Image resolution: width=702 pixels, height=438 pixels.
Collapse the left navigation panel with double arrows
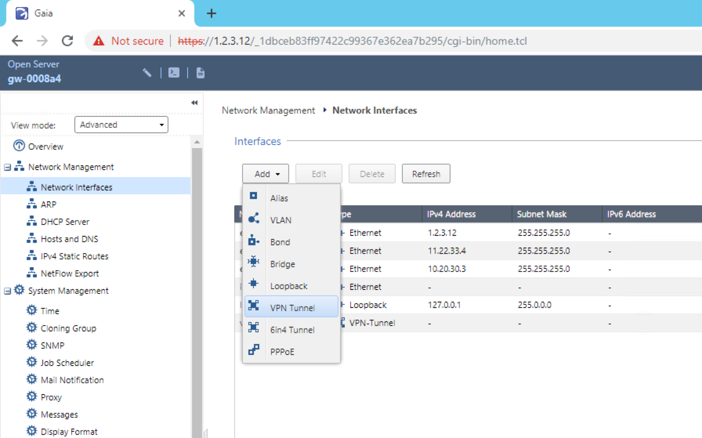click(194, 102)
